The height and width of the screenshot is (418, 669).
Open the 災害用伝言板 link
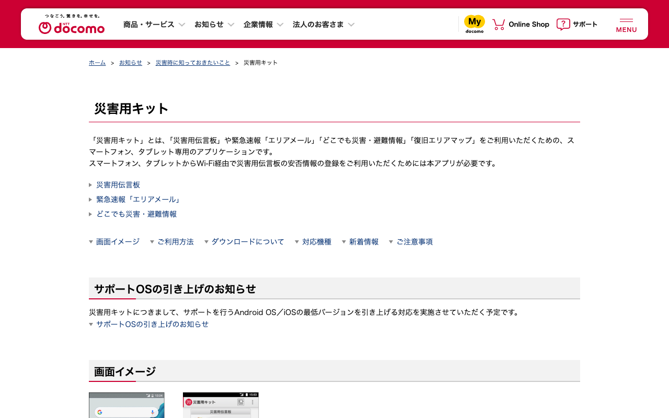(x=118, y=185)
